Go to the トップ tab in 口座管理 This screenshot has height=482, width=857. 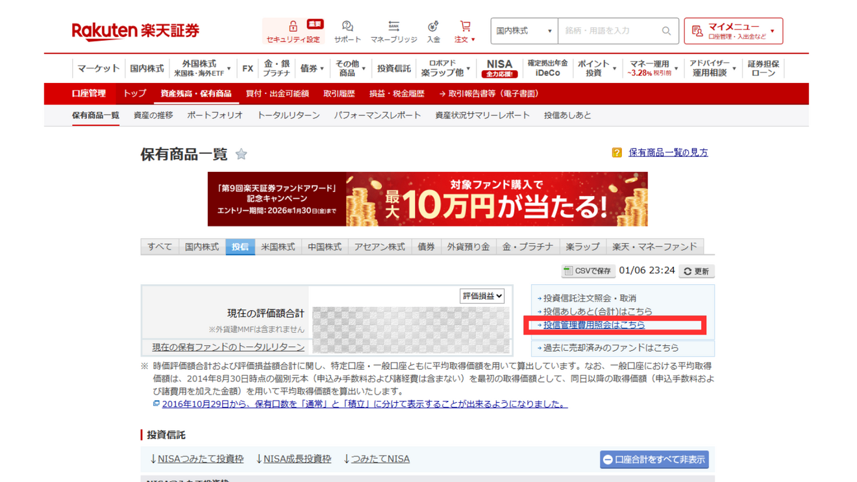tap(134, 94)
